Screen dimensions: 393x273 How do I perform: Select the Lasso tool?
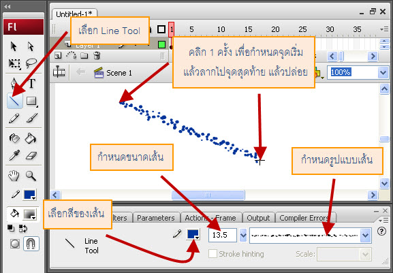click(31, 63)
